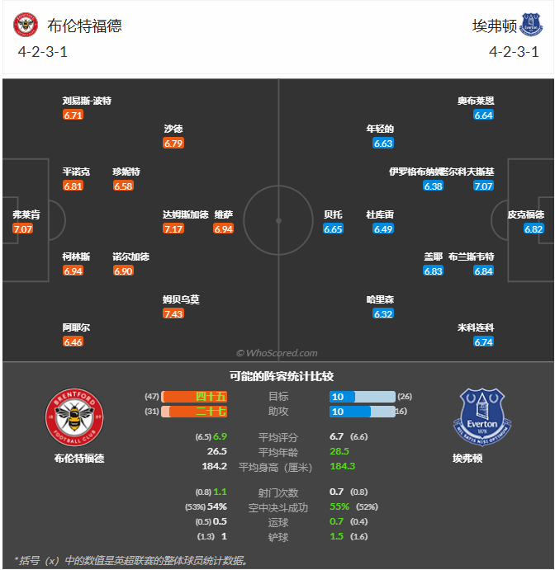Click the small Everton crest in the header
This screenshot has width=555, height=570.
[531, 26]
